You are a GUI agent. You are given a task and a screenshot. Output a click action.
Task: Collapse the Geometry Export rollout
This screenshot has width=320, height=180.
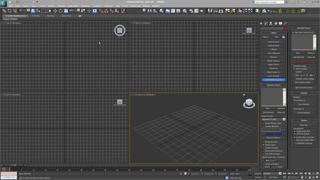pyautogui.click(x=273, y=85)
